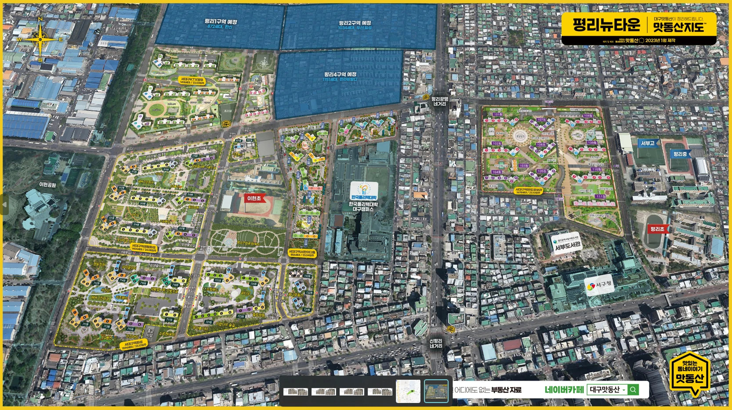Click the 한국폴리텍대학 logo badge
732x410 pixels.
point(364,191)
